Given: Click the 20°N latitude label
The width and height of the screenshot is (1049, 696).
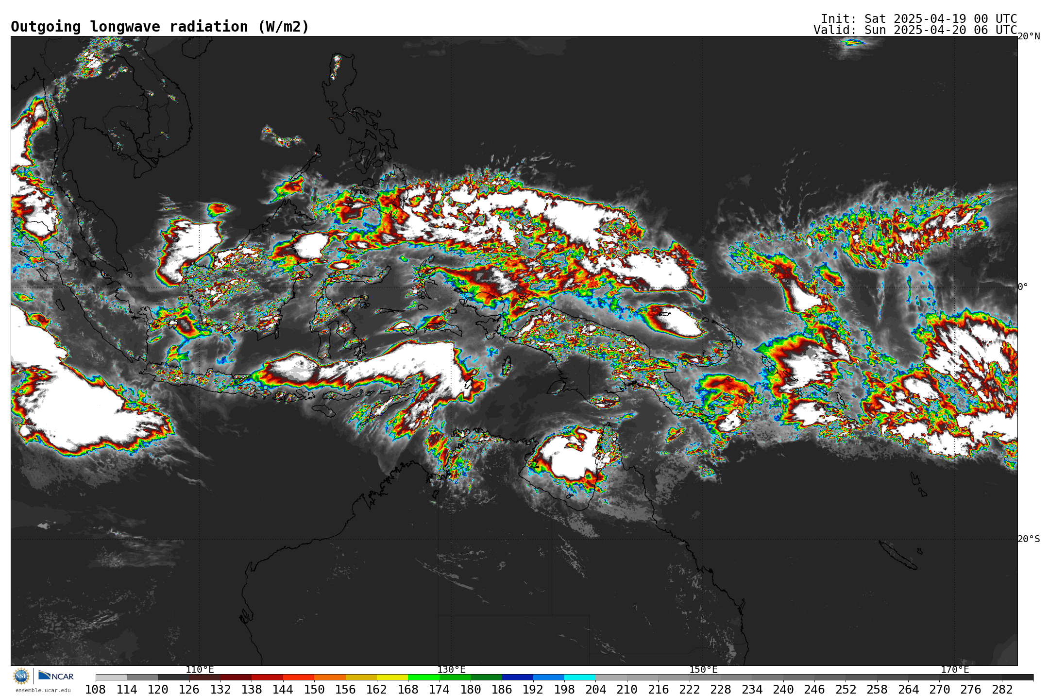Looking at the screenshot, I should 1029,36.
